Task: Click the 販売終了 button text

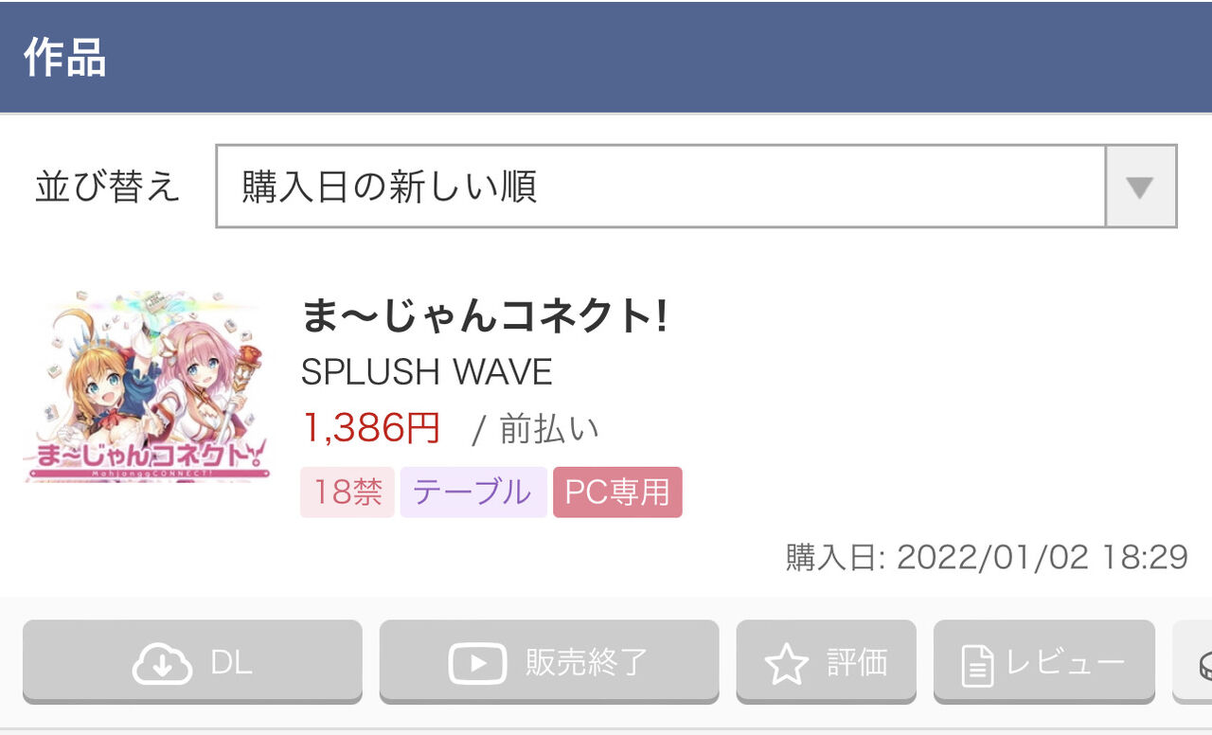Action: tap(587, 663)
